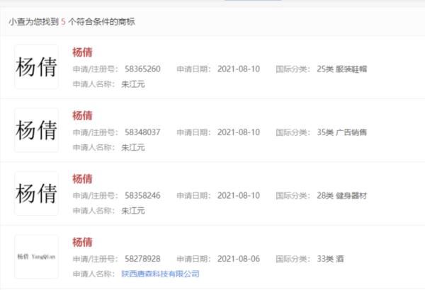This screenshot has width=425, height=290.
Task: Click the 25类 服装鞋帽 classification
Action: tap(342, 69)
